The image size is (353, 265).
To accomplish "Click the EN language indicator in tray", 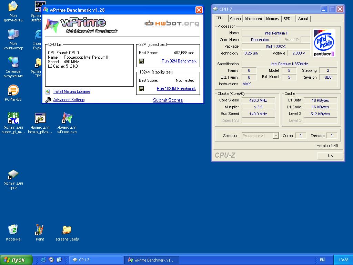I will 322,260.
